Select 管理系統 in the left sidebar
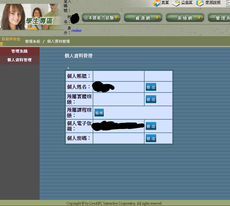 20,51
